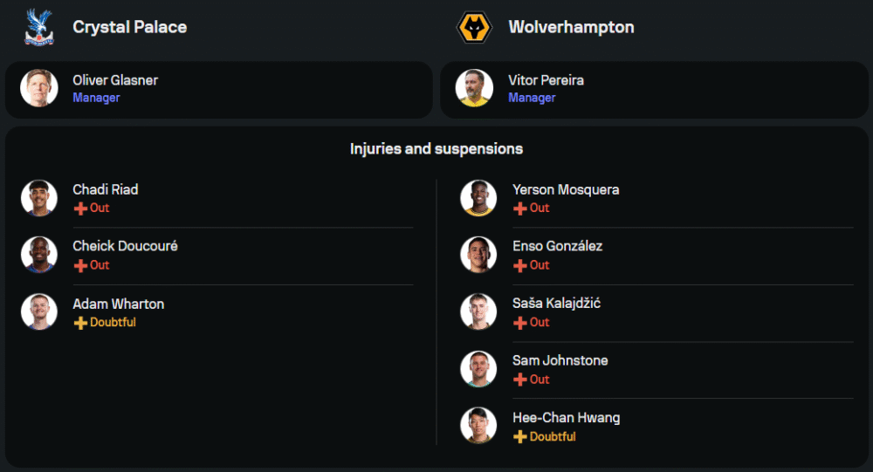Click the red injury cross under Sam Johnstone
Screen dimensions: 873x472
pos(520,380)
